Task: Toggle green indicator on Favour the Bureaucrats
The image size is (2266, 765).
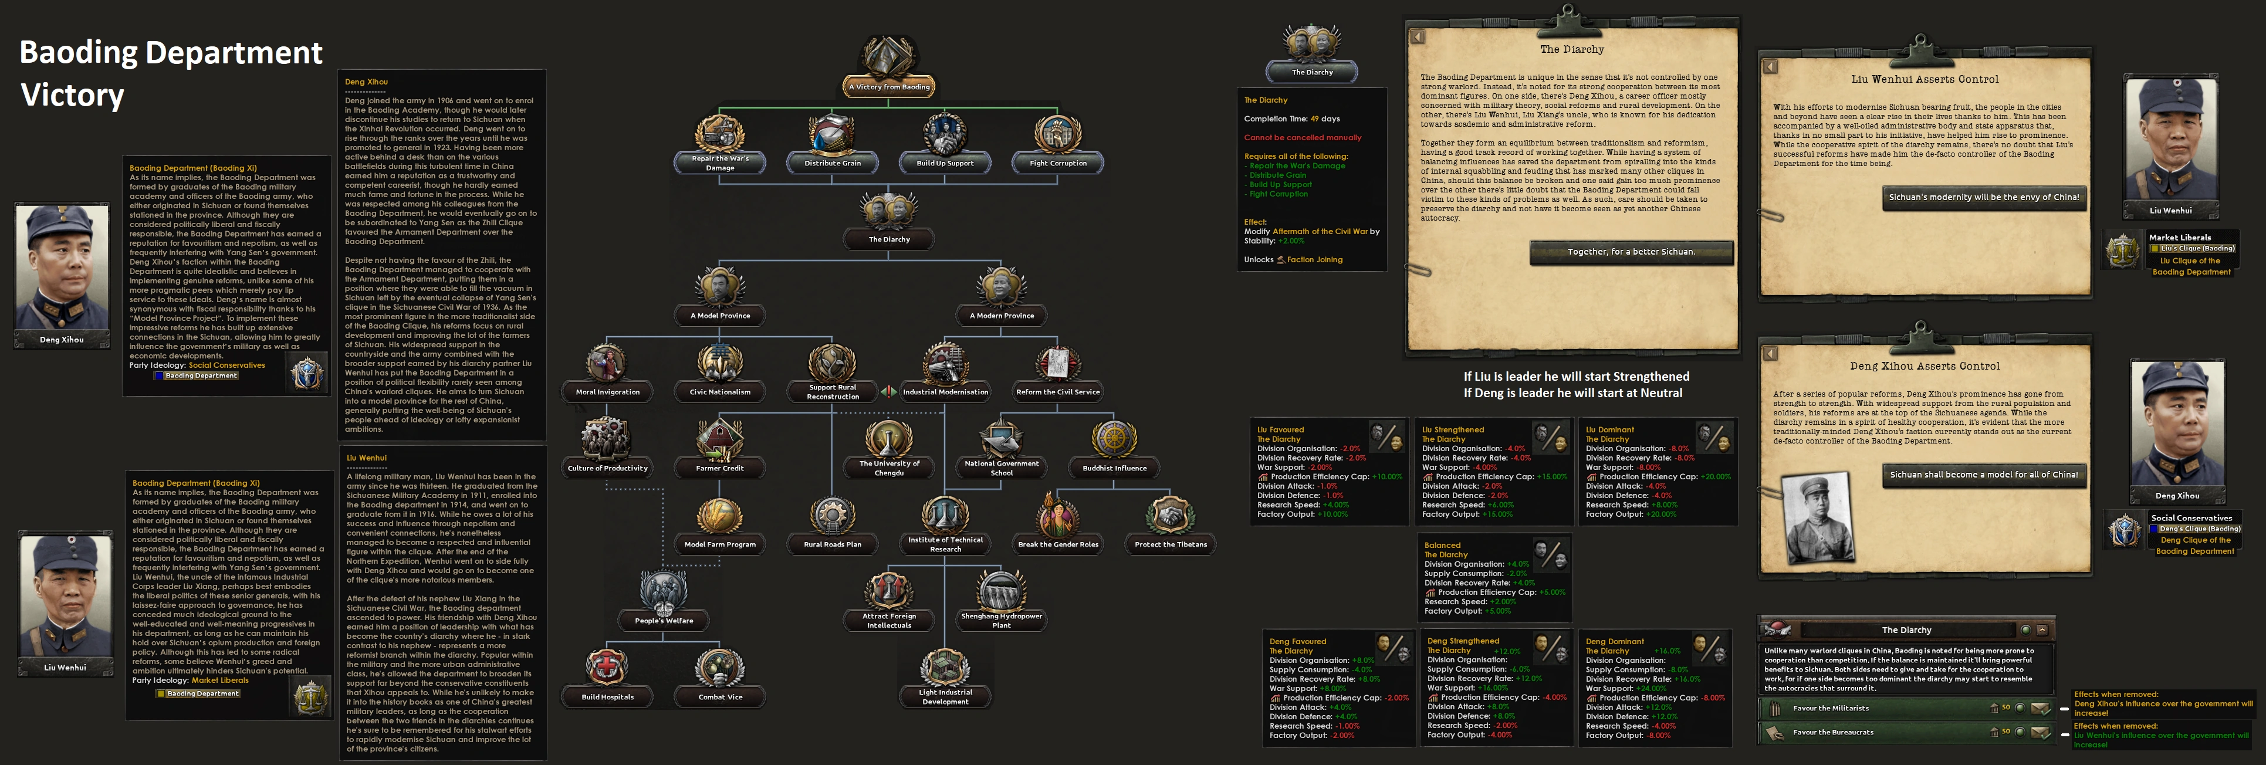Action: [x=2020, y=732]
